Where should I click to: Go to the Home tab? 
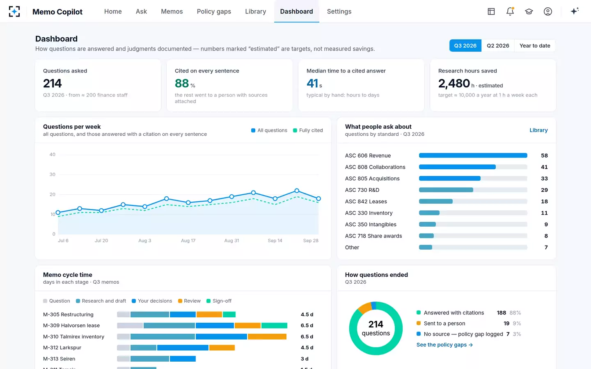[113, 11]
